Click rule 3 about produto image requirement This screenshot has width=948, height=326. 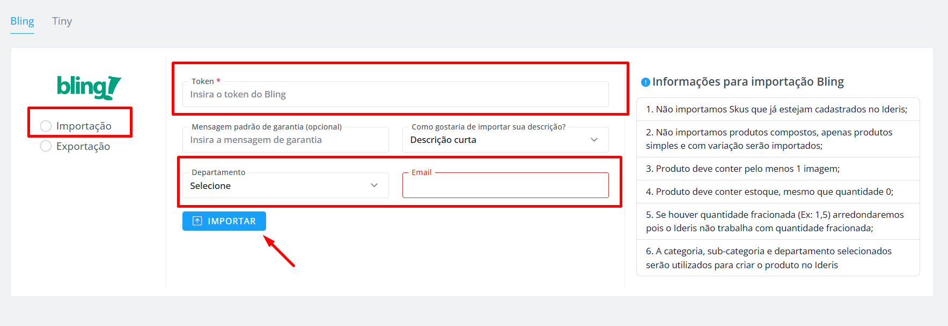point(778,169)
